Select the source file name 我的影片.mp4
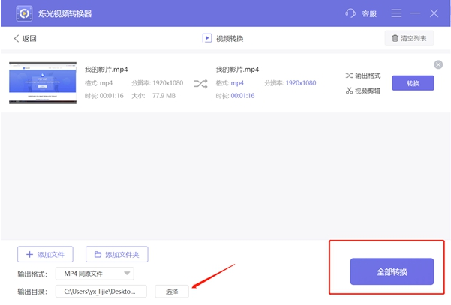Viewport: 451px width, 305px height. pos(106,70)
